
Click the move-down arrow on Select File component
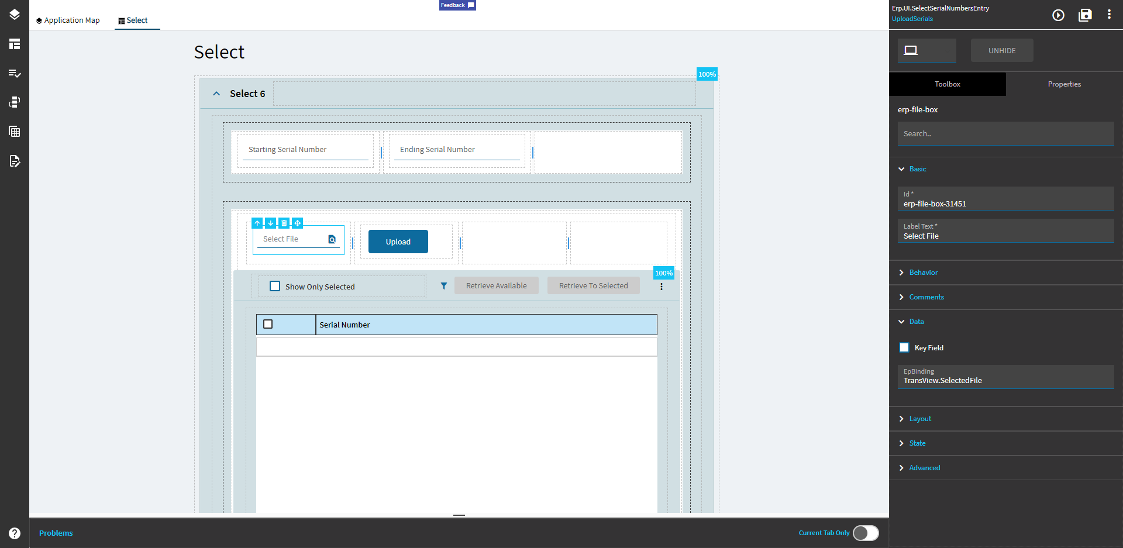[271, 223]
